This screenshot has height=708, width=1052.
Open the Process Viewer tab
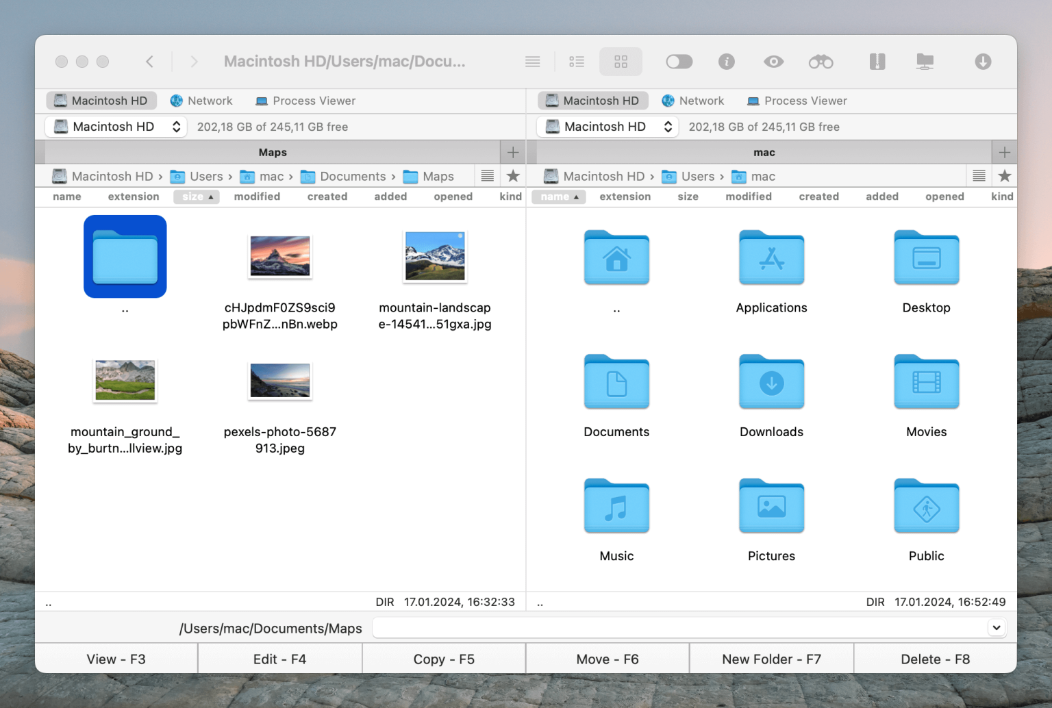[305, 101]
